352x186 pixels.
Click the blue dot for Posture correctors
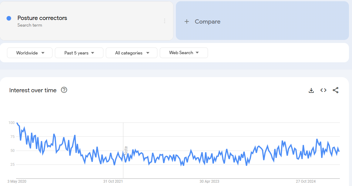click(x=9, y=18)
